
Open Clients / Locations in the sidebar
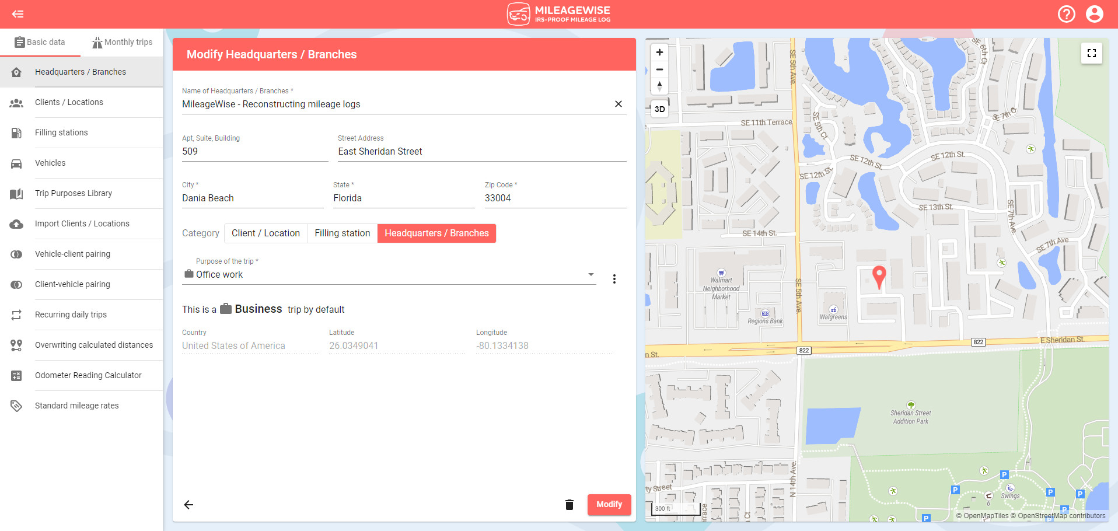click(81, 103)
